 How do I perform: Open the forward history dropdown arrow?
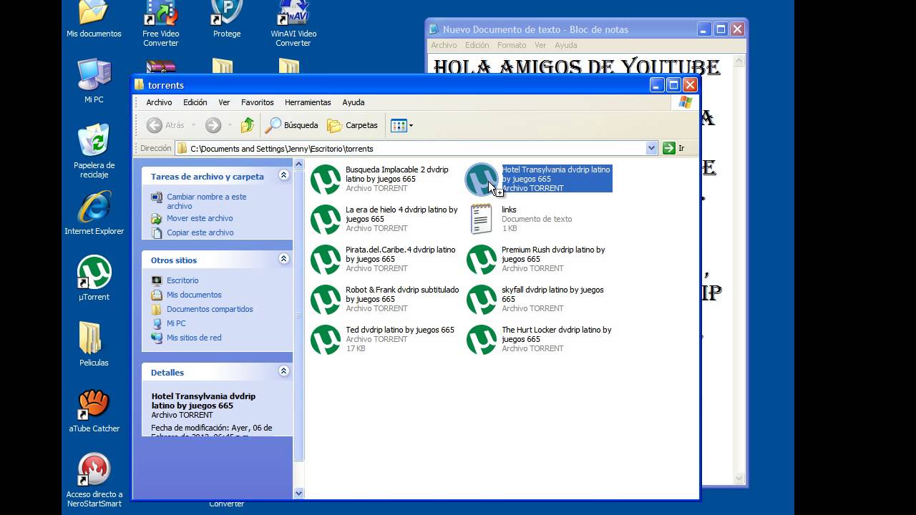pos(230,125)
